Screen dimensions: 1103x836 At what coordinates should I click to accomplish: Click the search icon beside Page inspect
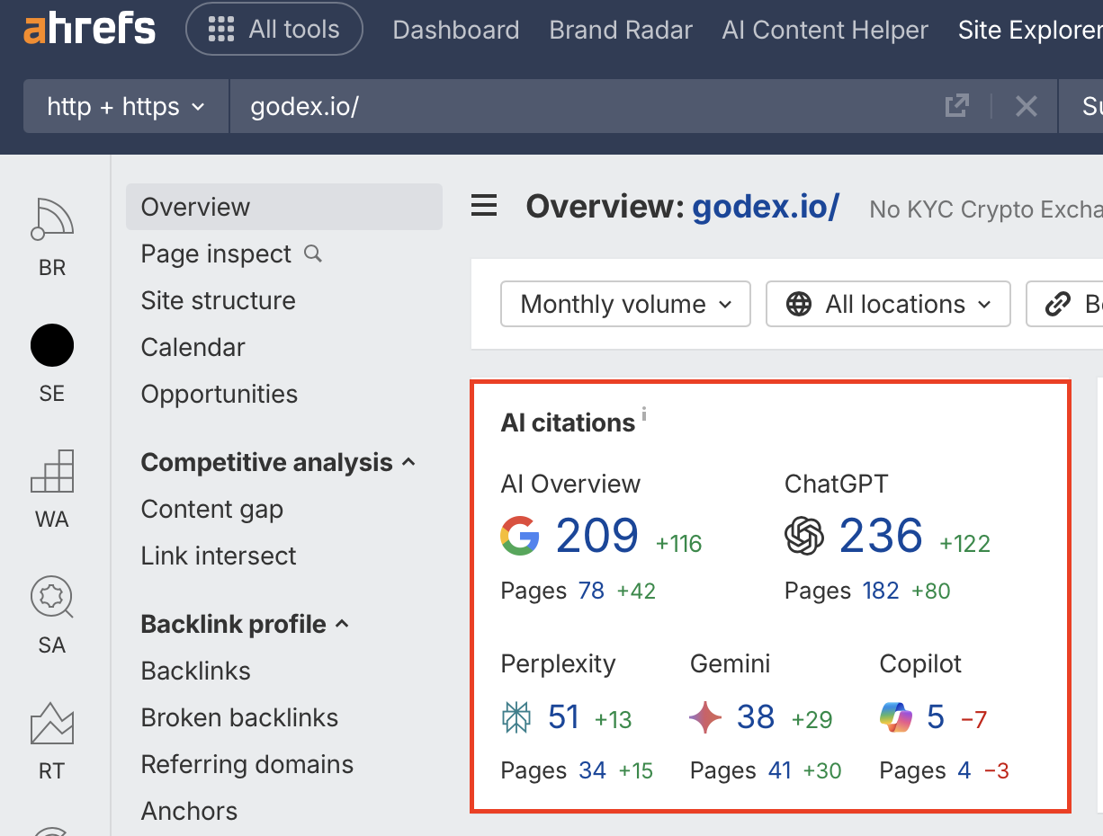tap(313, 253)
